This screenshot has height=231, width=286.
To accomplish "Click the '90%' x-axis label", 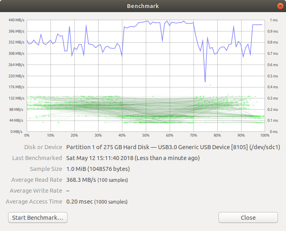I will (241, 135).
